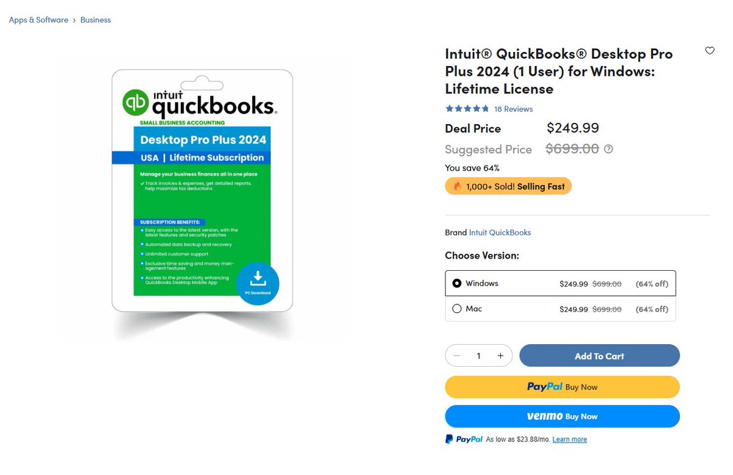This screenshot has height=475, width=733.
Task: Click the PC Download icon on the box
Action: point(257,283)
